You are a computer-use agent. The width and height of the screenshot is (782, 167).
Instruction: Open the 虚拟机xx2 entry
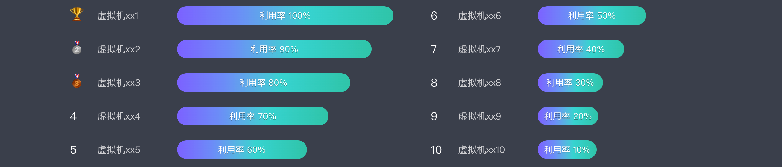coord(119,49)
